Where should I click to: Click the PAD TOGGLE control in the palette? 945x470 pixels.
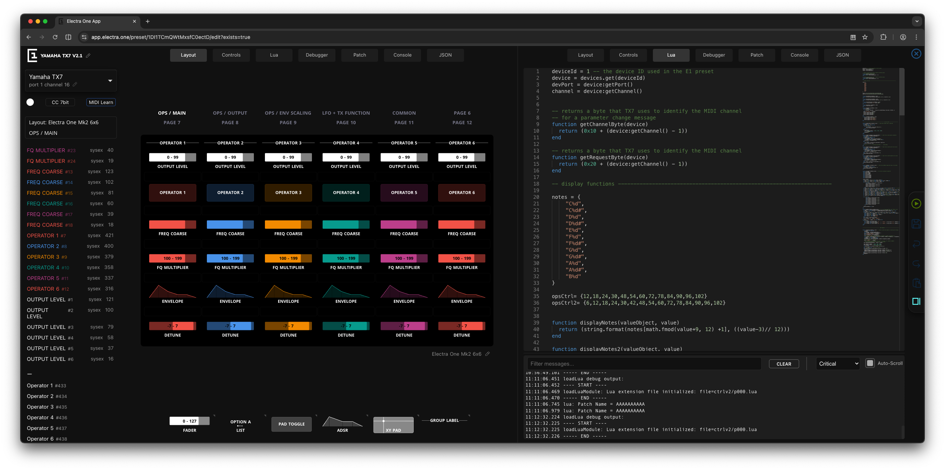point(291,424)
